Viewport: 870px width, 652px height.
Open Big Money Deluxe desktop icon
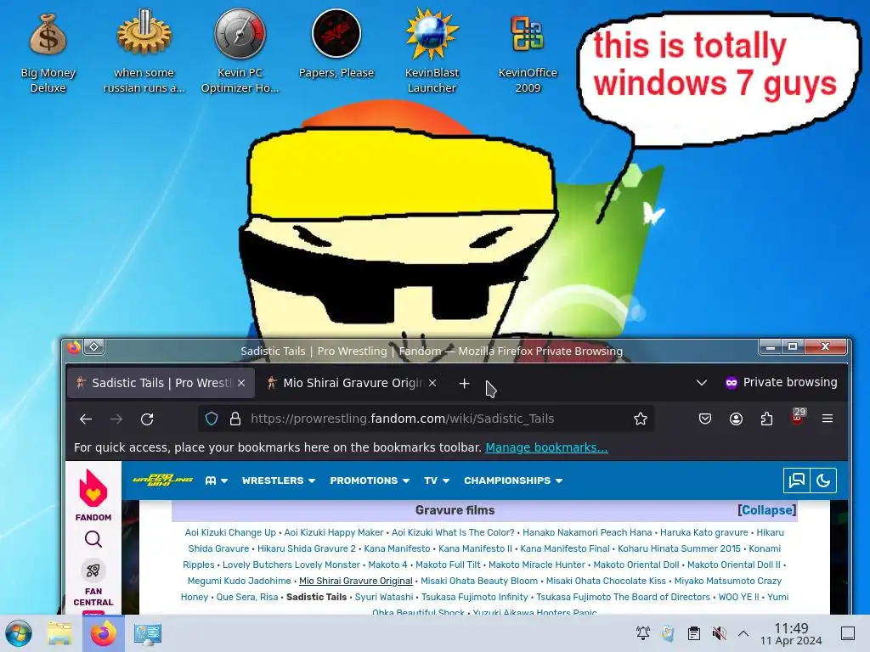[x=48, y=53]
